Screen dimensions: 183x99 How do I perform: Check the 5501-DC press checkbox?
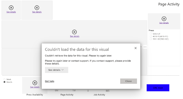pos(151,39)
